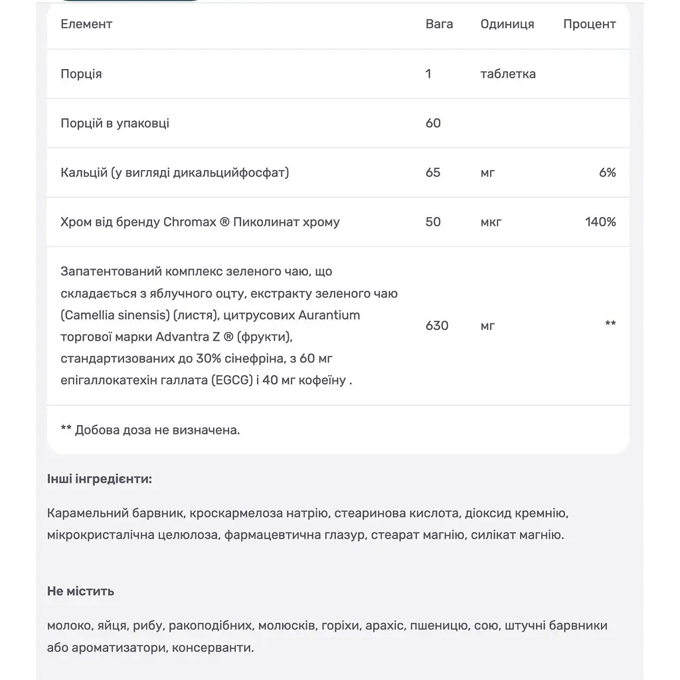Click the Елемент column header

(x=86, y=25)
